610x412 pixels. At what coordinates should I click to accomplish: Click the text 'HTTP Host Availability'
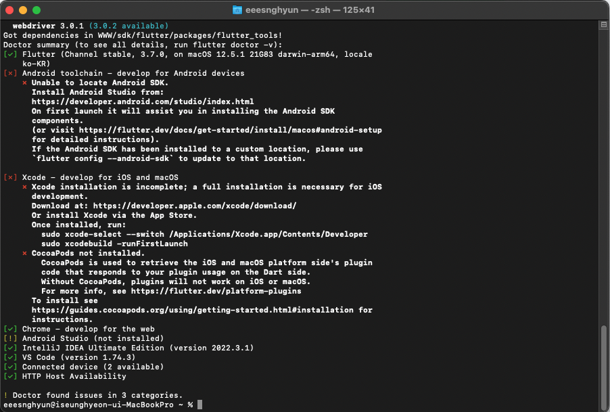tap(74, 376)
